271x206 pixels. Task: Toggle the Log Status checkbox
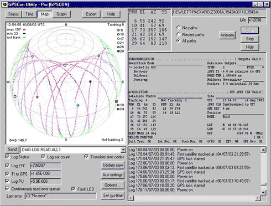point(7,157)
